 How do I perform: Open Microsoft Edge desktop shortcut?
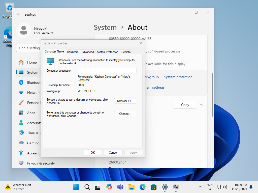pyautogui.click(x=8, y=37)
